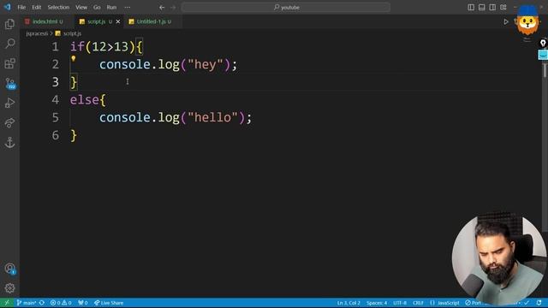Open Source Control view with badge
The height and width of the screenshot is (308, 548).
[x=9, y=83]
